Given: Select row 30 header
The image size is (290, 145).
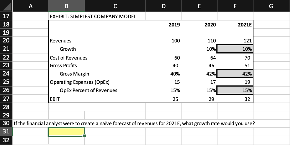Looking at the screenshot, I should (x=6, y=123).
